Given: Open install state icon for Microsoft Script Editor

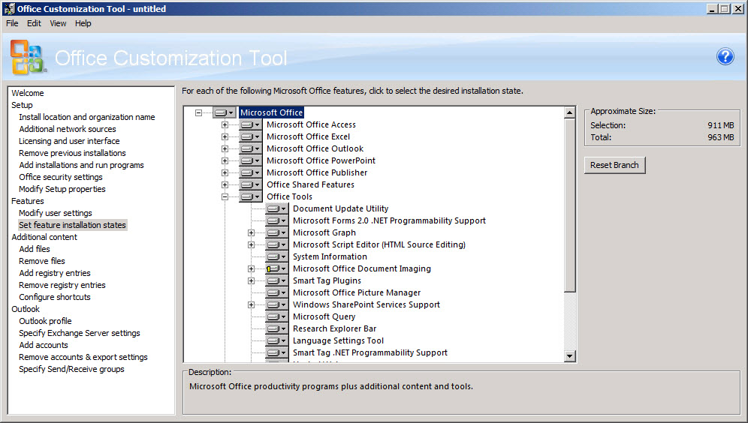Looking at the screenshot, I should click(x=276, y=244).
